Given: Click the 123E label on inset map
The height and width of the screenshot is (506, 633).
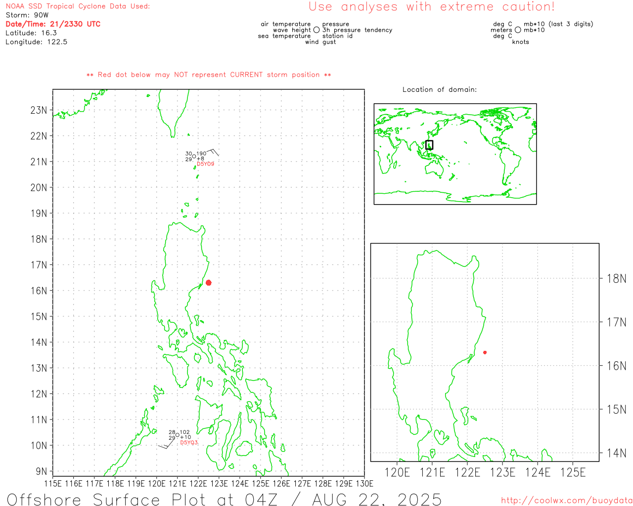Looking at the screenshot, I should point(502,472).
